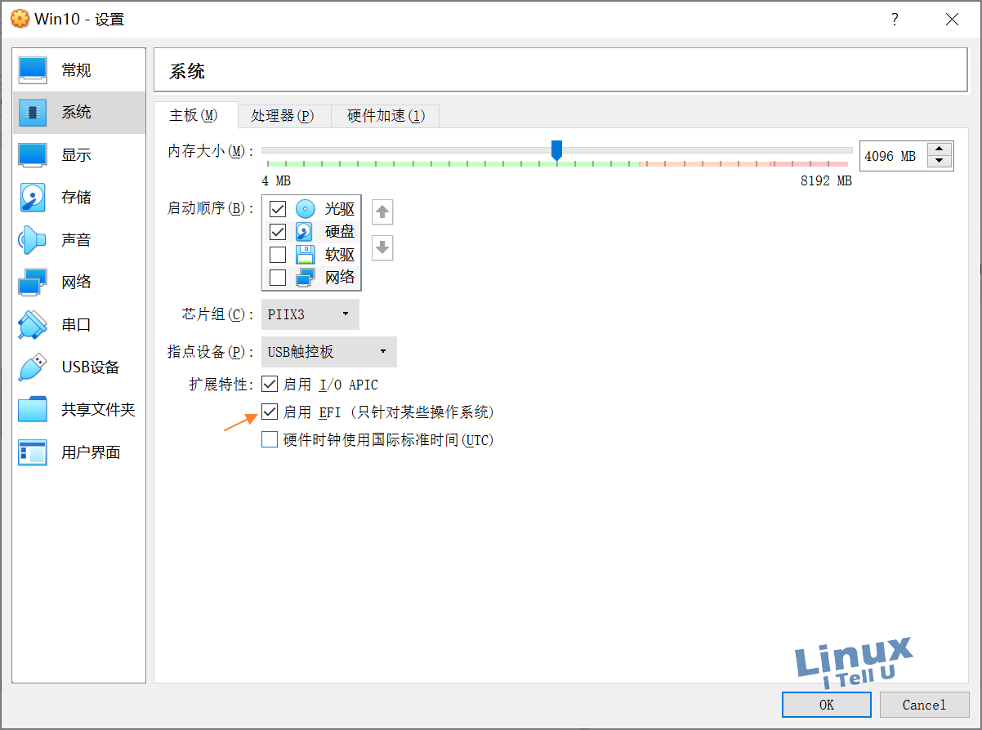Enable 硬件时钟使用国际标准时间(UTC) checkbox
The height and width of the screenshot is (730, 982).
[x=270, y=440]
